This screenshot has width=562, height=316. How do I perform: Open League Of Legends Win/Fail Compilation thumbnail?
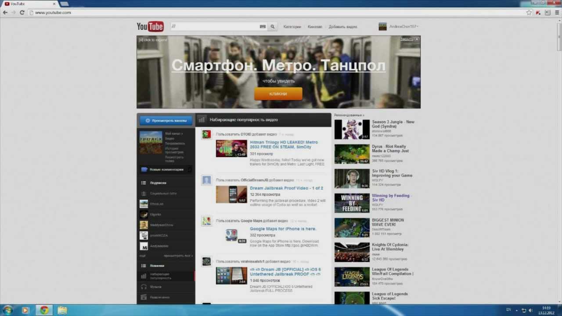tap(352, 277)
